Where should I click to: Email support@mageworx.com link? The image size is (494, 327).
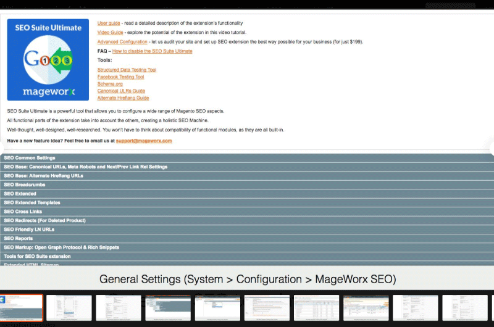144,141
